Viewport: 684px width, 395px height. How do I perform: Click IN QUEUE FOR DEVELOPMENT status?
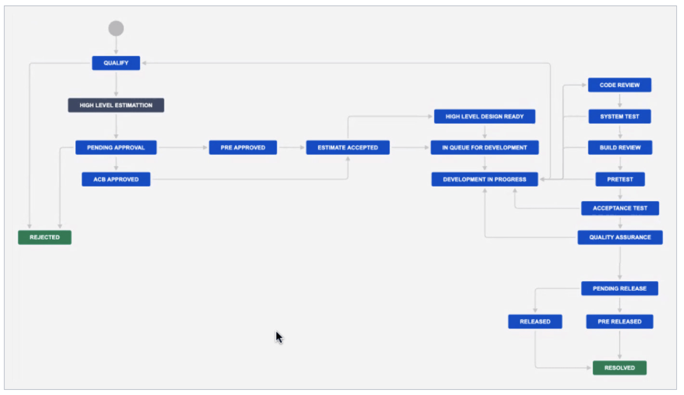(x=484, y=148)
